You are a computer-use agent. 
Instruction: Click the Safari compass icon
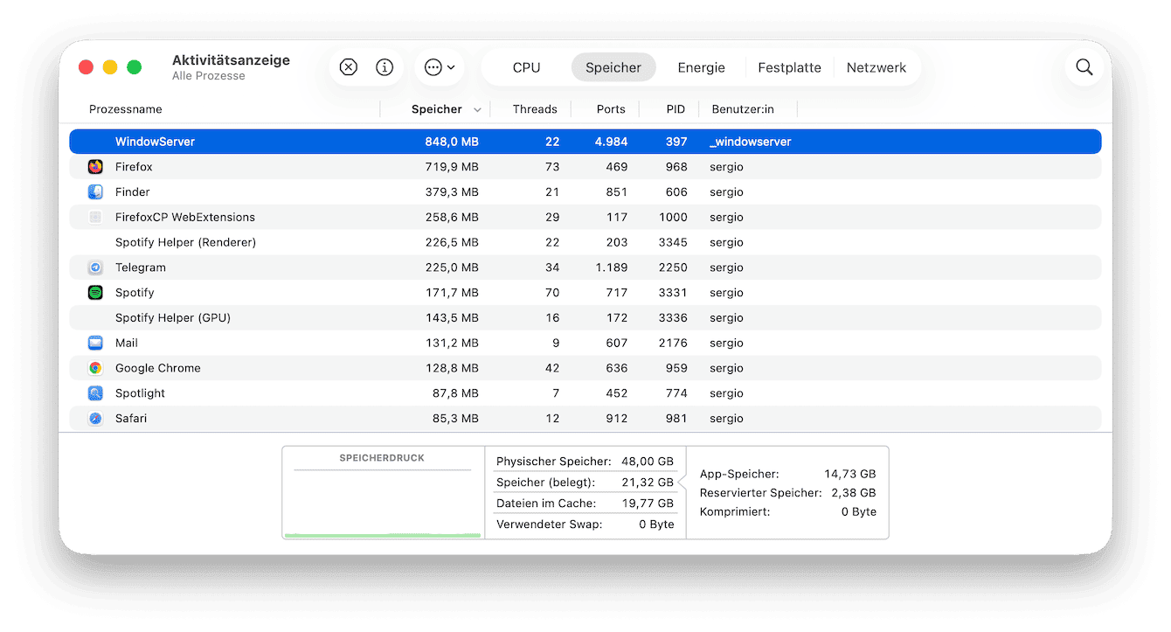tap(95, 419)
